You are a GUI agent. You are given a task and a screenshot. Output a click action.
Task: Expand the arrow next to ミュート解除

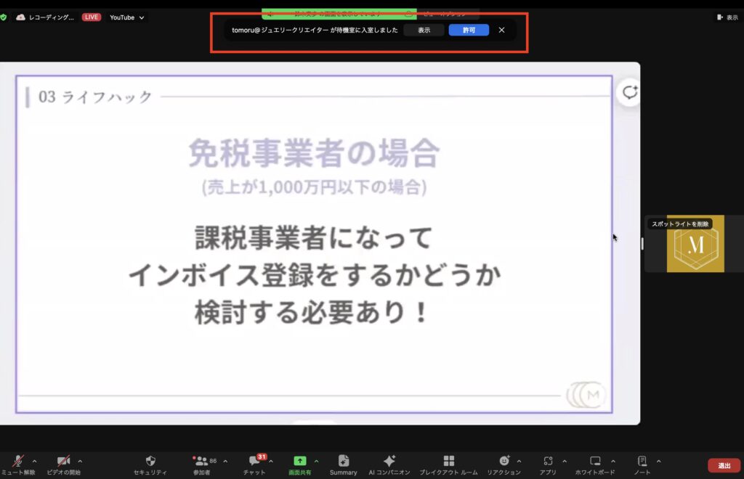(34, 461)
